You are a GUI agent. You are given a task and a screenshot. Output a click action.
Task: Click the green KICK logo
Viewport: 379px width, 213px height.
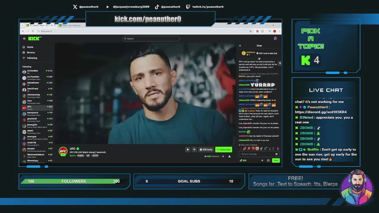pos(35,38)
